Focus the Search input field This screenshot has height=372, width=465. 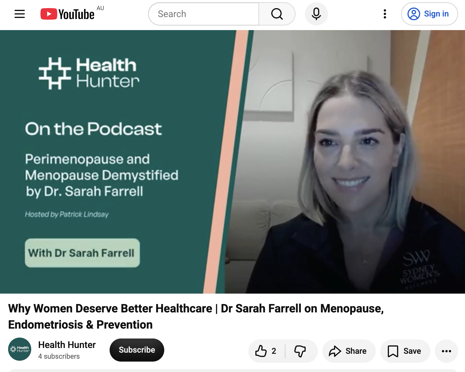(x=204, y=14)
